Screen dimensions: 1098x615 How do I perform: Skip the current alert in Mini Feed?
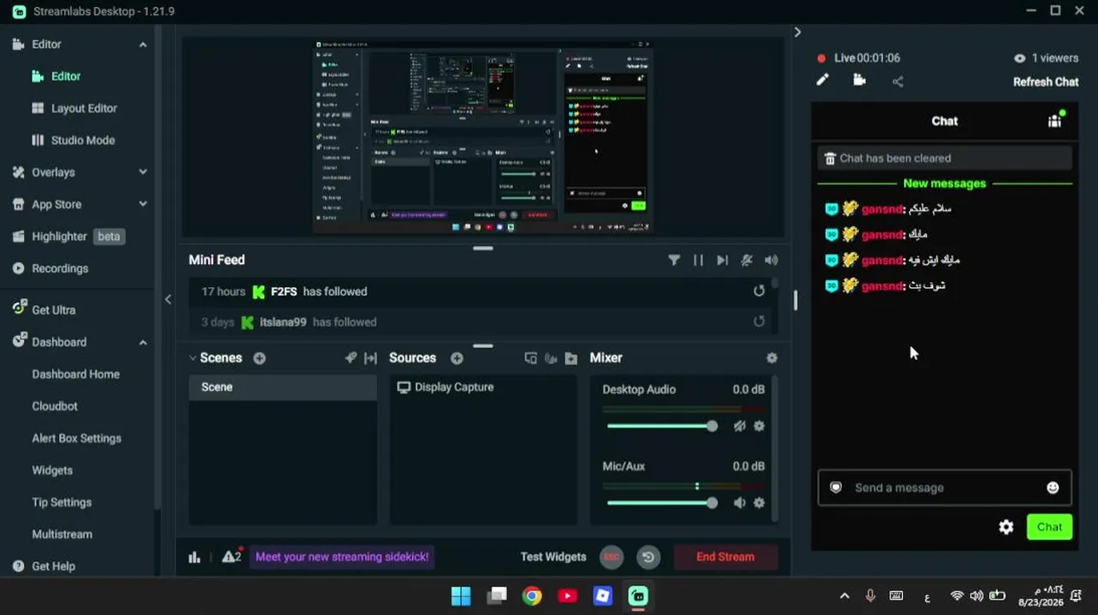[x=723, y=261]
